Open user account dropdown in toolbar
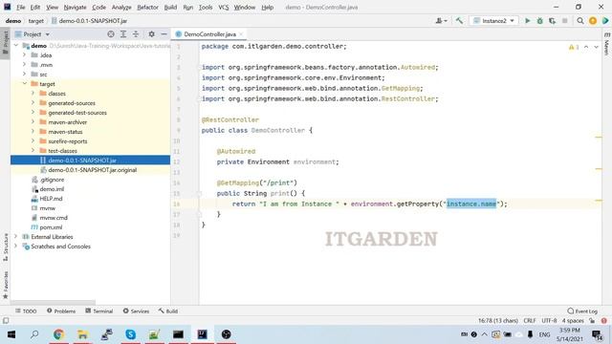 tap(441, 21)
